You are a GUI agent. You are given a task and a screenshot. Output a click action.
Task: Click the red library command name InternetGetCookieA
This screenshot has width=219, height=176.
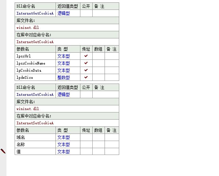tap(35, 42)
